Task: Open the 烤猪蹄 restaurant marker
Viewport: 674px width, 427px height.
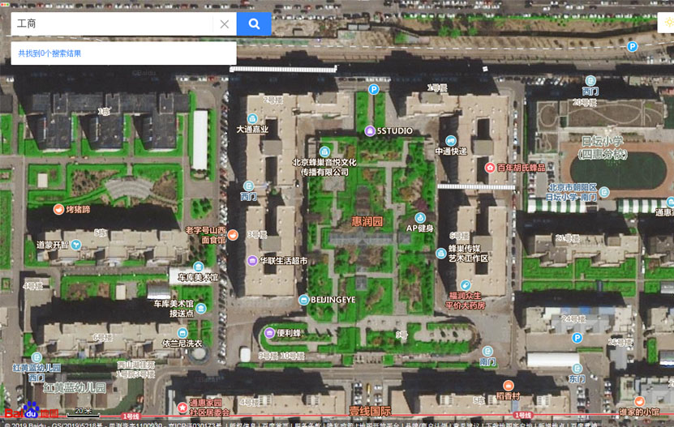Action: tap(59, 209)
